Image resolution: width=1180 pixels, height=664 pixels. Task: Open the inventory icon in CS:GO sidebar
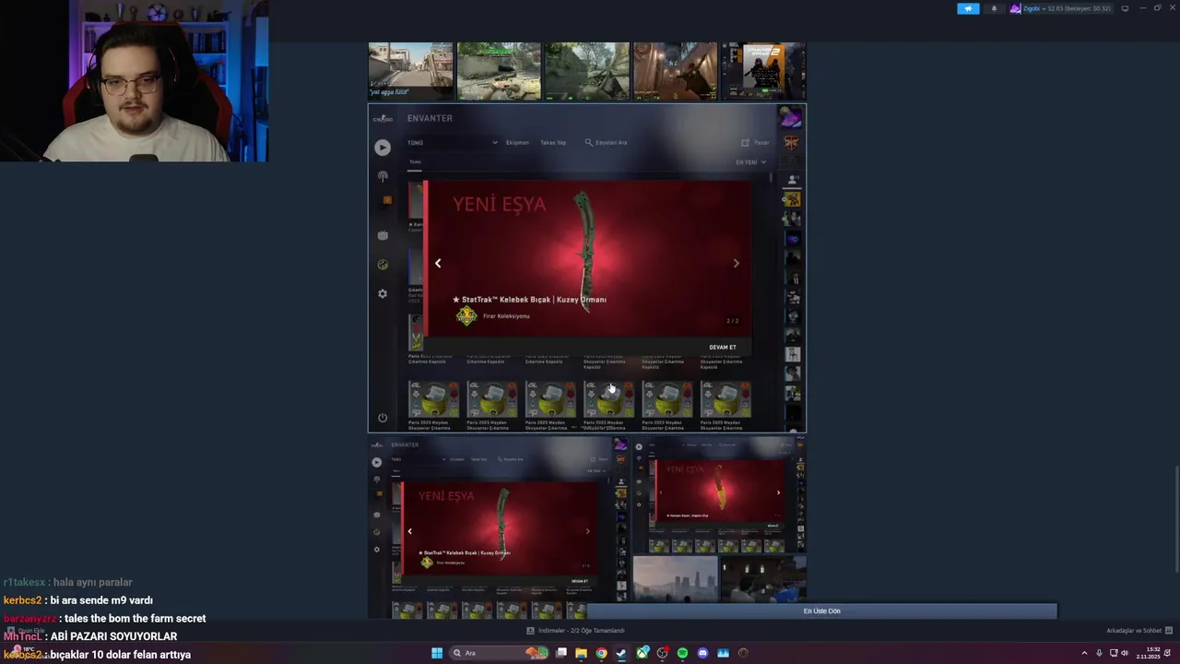pos(387,200)
